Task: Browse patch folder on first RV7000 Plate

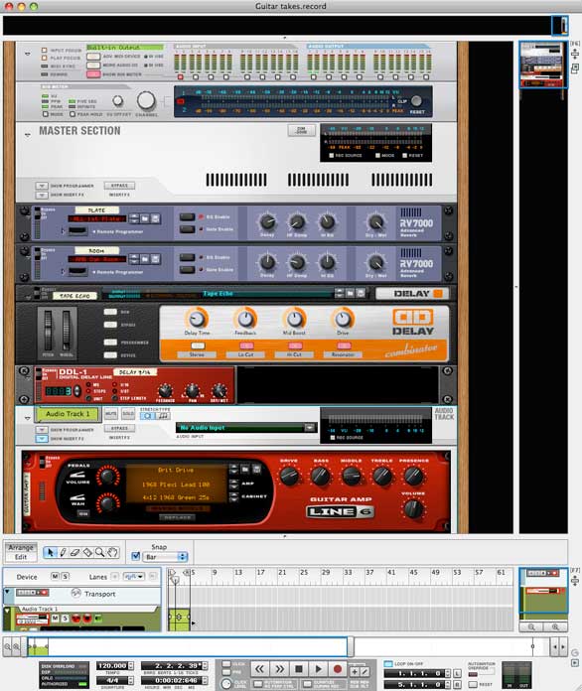Action: [x=145, y=218]
